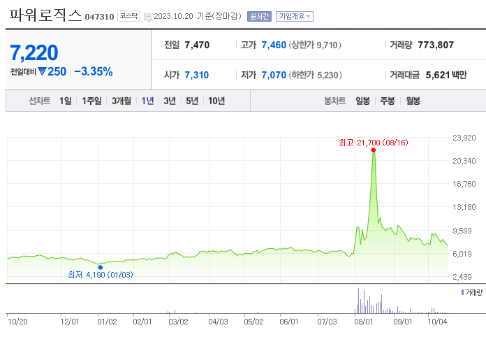This screenshot has width=486, height=337.
Task: Click the red 최고 21,700 peak marker
Action: click(x=374, y=150)
